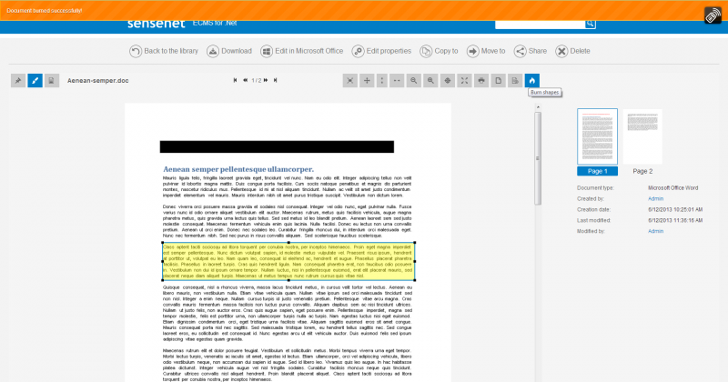
Task: Choose Copy to action
Action: click(x=439, y=51)
